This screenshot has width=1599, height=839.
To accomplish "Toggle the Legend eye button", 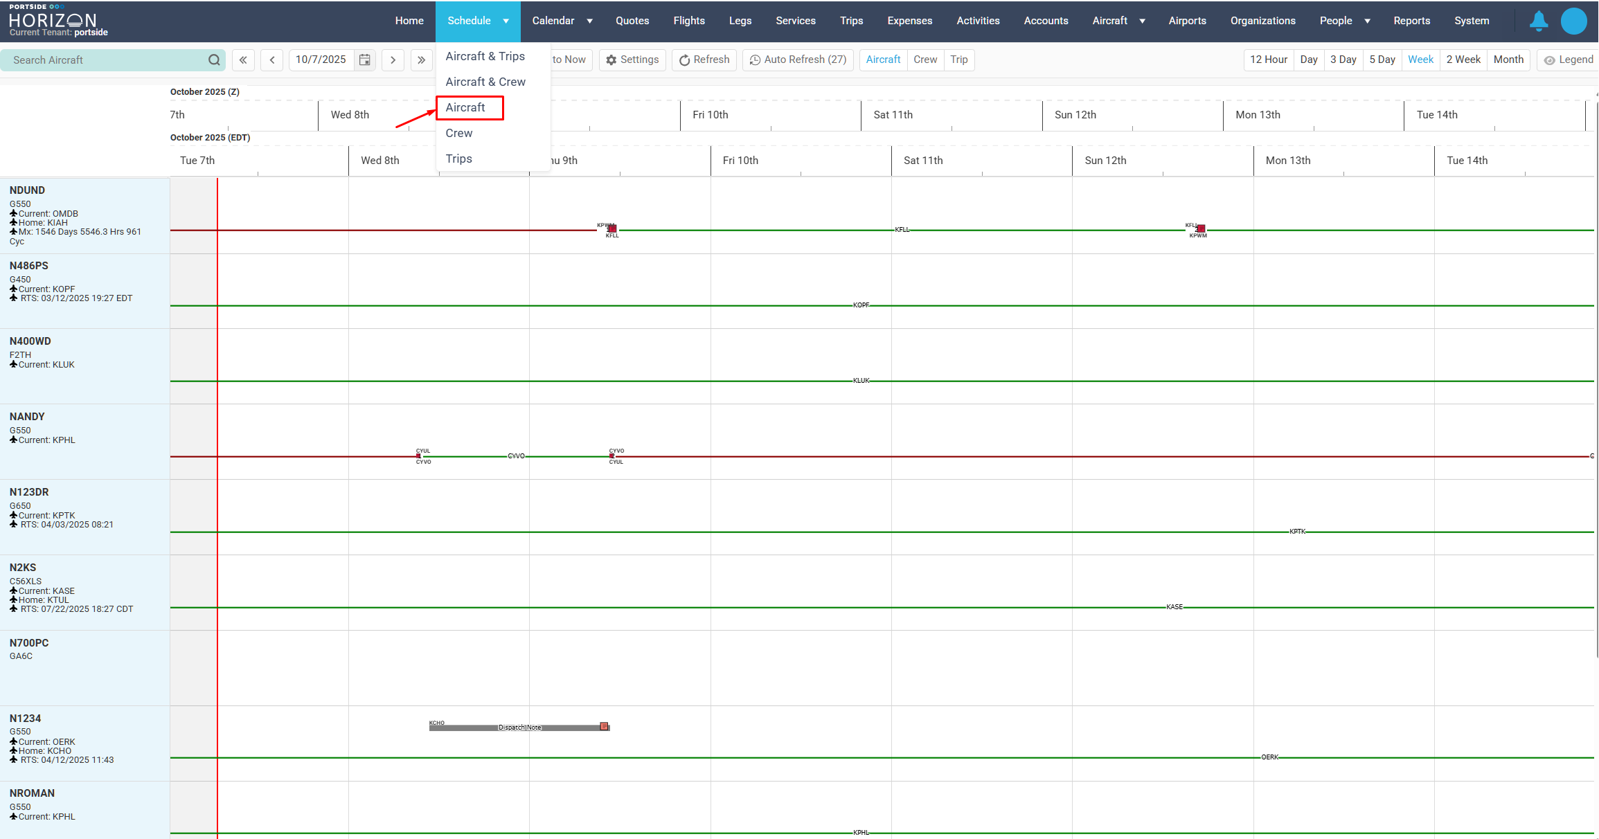I will pyautogui.click(x=1568, y=60).
